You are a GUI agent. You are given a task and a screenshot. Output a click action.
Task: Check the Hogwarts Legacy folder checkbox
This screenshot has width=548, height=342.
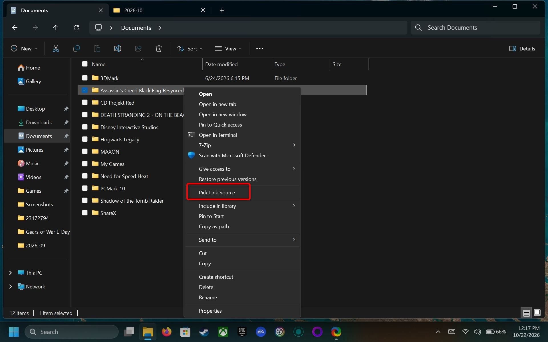point(85,139)
